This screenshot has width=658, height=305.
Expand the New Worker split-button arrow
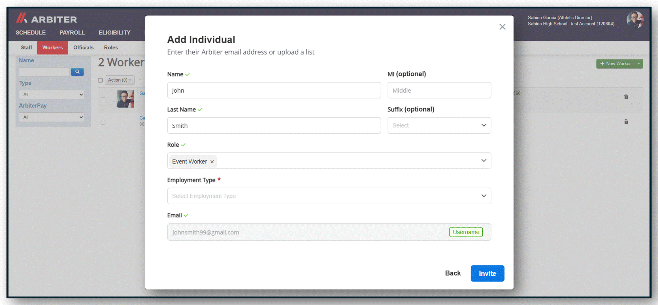[x=639, y=64]
